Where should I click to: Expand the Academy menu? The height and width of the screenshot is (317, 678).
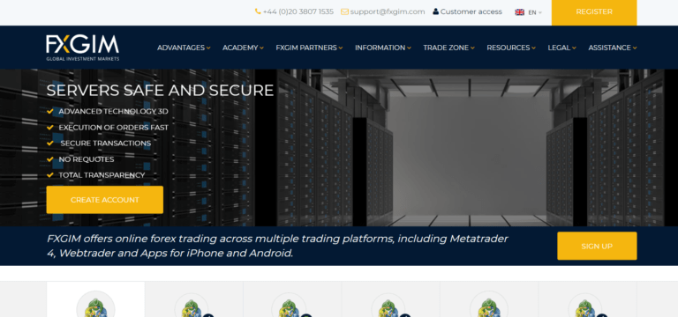tap(243, 48)
